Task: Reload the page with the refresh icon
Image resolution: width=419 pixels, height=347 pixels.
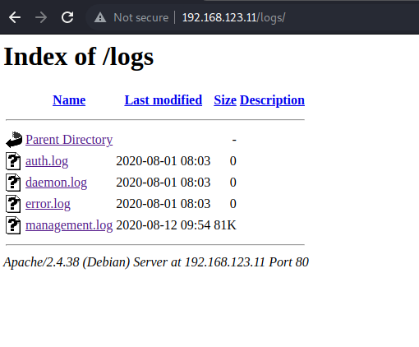Action: point(67,17)
